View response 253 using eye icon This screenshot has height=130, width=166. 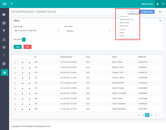click(x=23, y=73)
